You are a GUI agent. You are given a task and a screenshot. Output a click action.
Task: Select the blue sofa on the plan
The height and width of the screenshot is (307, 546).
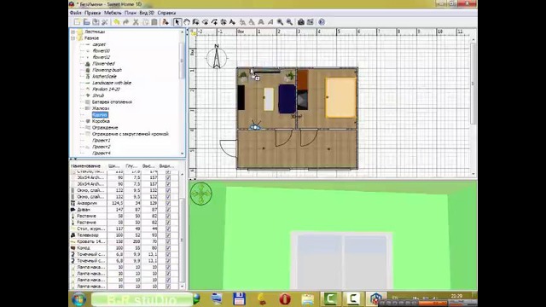(x=288, y=99)
